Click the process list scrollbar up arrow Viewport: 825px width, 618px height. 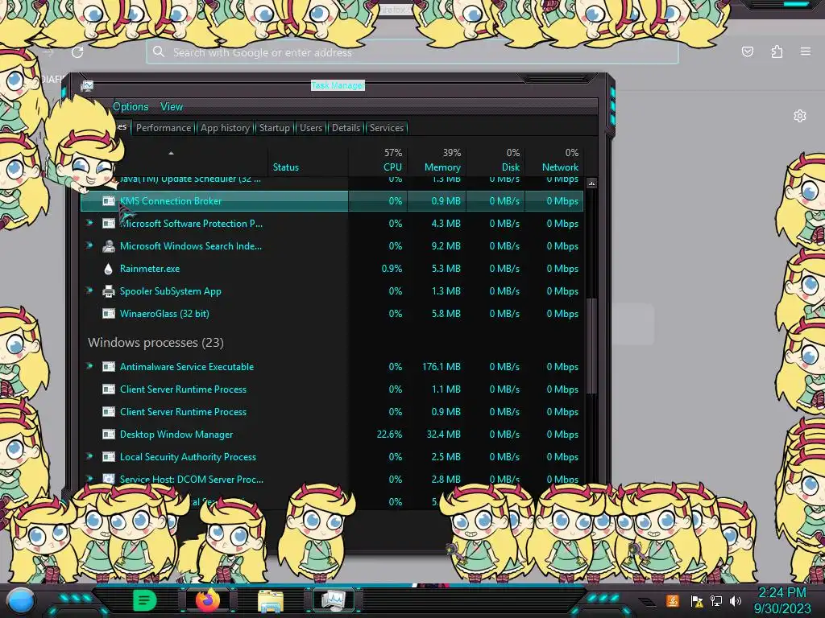pyautogui.click(x=591, y=183)
